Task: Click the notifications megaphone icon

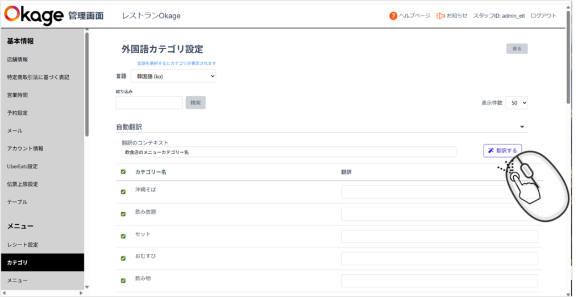Action: click(440, 16)
